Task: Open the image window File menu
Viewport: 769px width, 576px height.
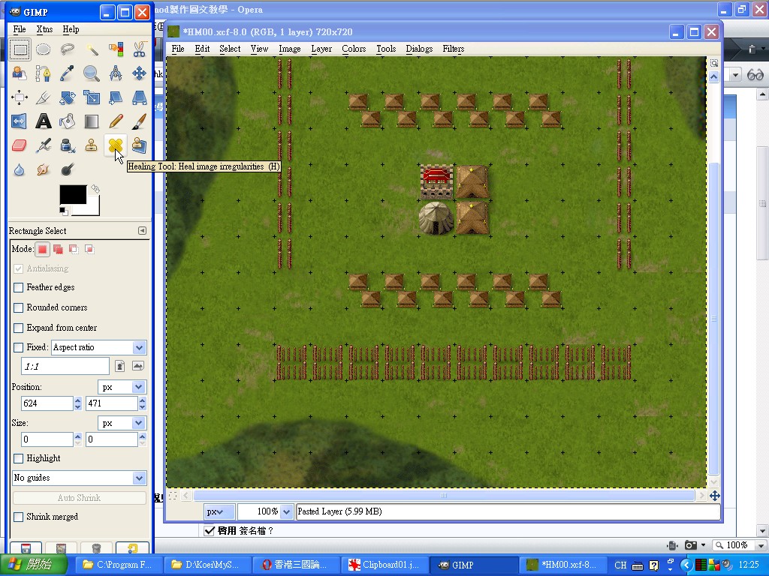Action: (x=178, y=49)
